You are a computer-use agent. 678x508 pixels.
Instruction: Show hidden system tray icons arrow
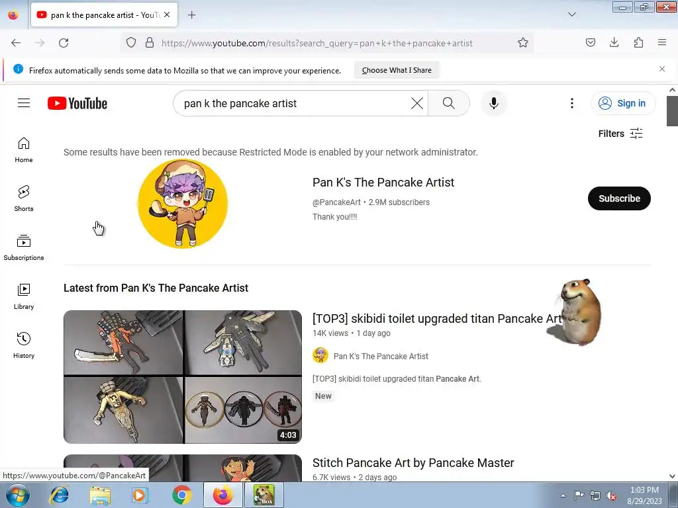pyautogui.click(x=563, y=495)
